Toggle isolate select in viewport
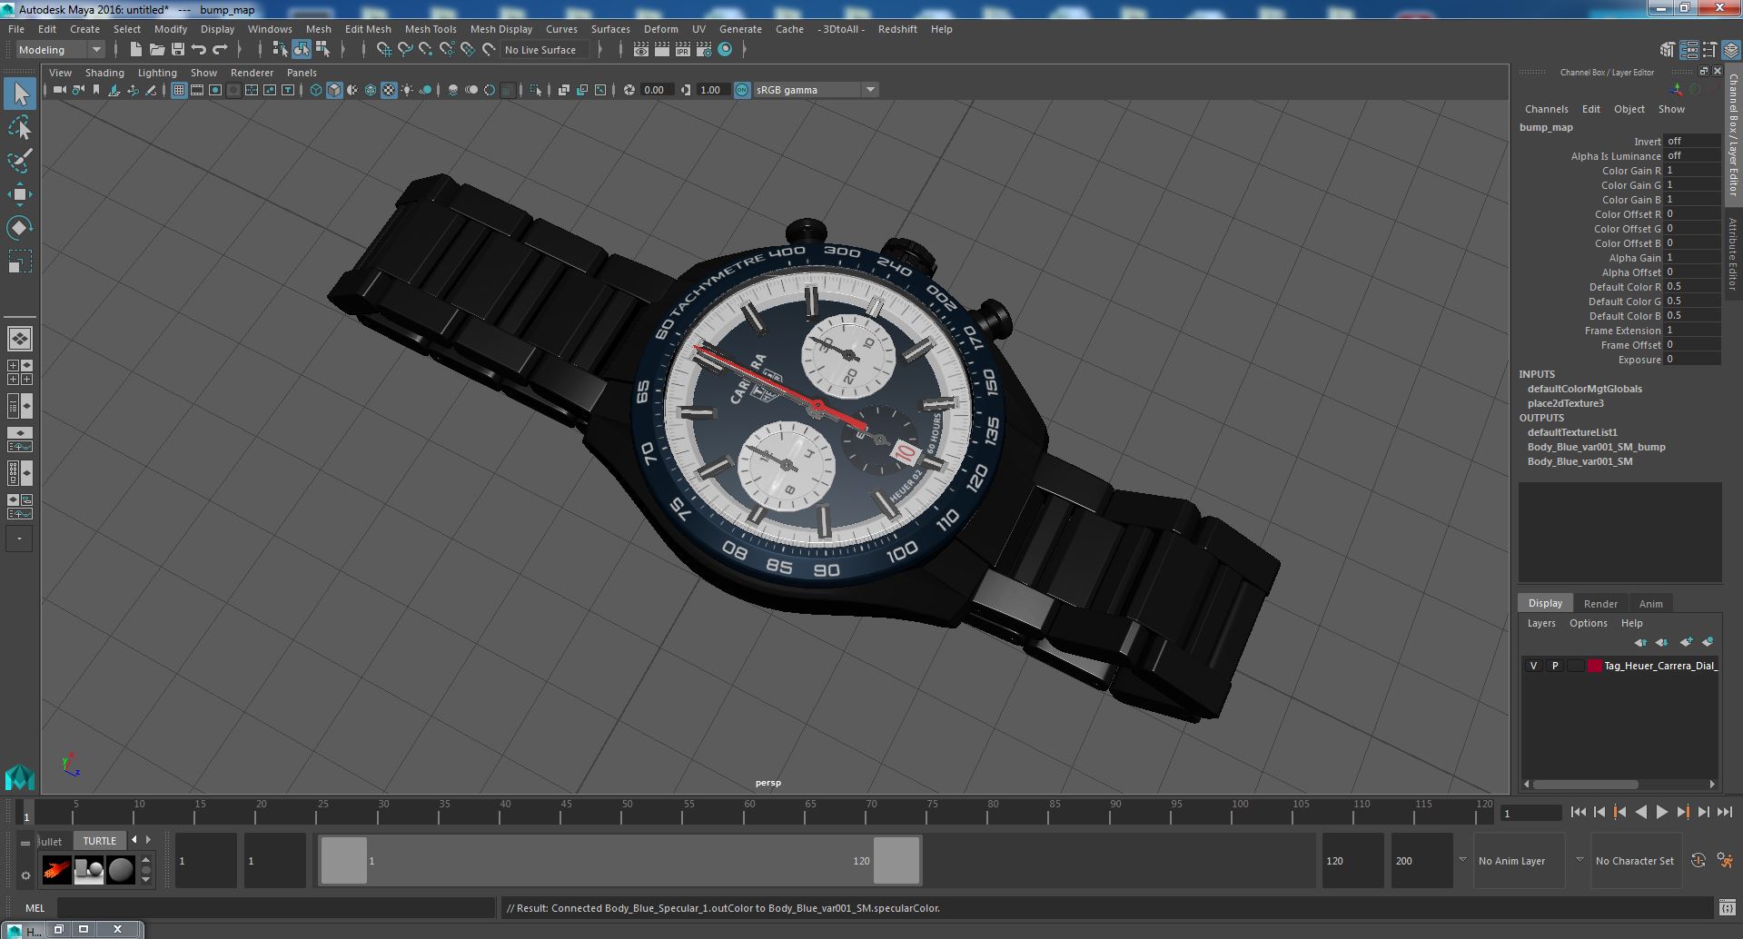 pyautogui.click(x=536, y=90)
